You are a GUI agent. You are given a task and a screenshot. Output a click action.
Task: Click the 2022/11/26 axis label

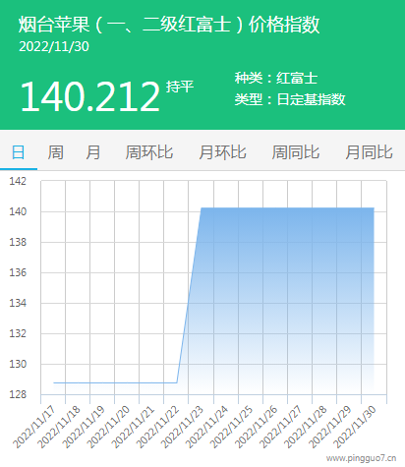pyautogui.click(x=257, y=426)
